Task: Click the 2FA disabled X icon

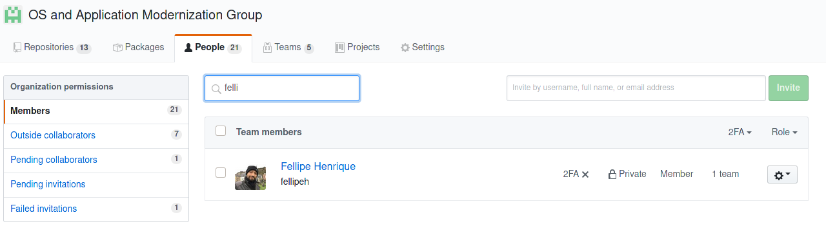Action: tap(585, 174)
